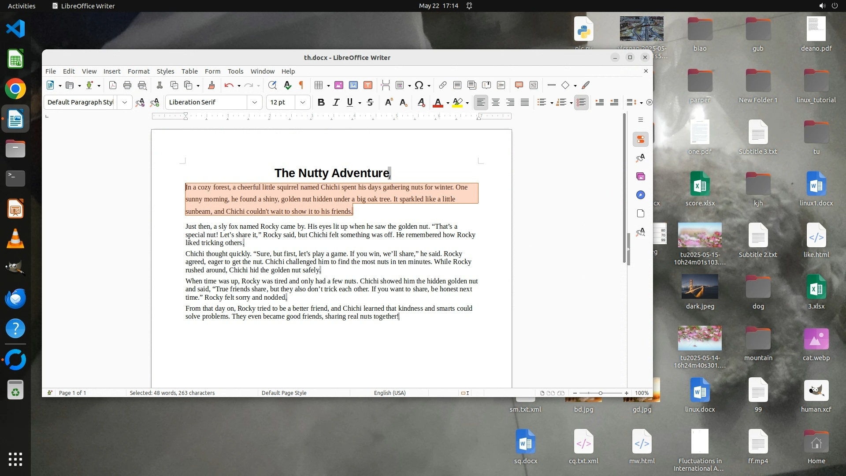
Task: Export document directly as PDF
Action: (x=113, y=86)
